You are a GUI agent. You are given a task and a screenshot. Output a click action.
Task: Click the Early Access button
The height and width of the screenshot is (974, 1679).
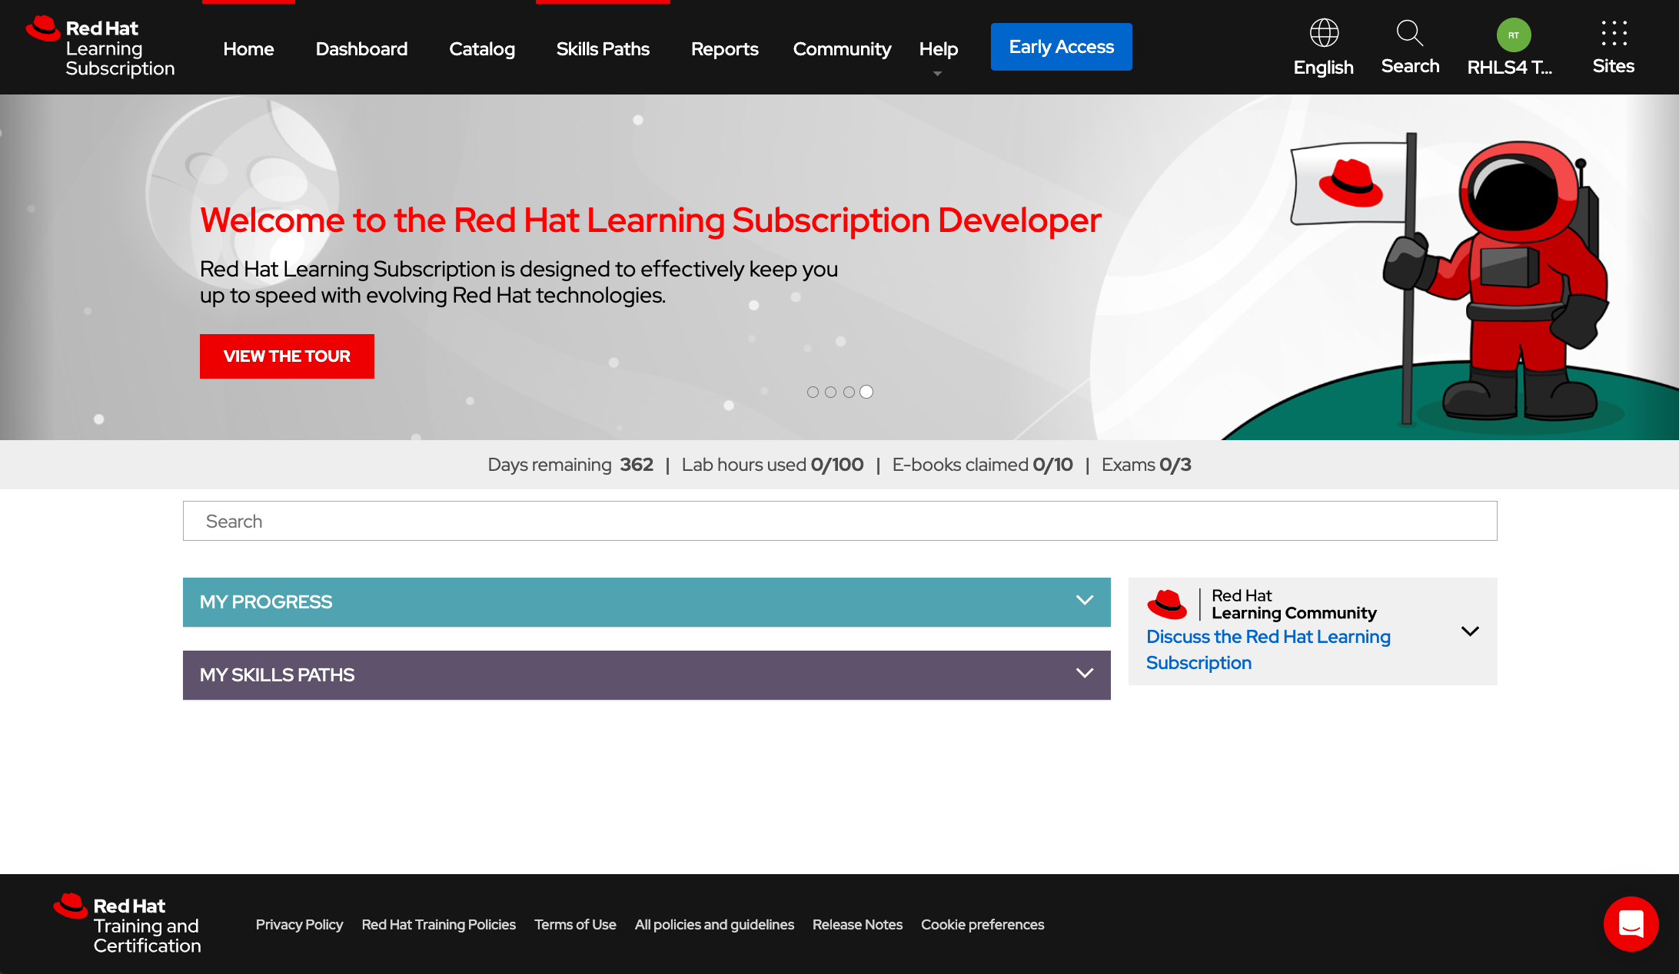(x=1061, y=46)
